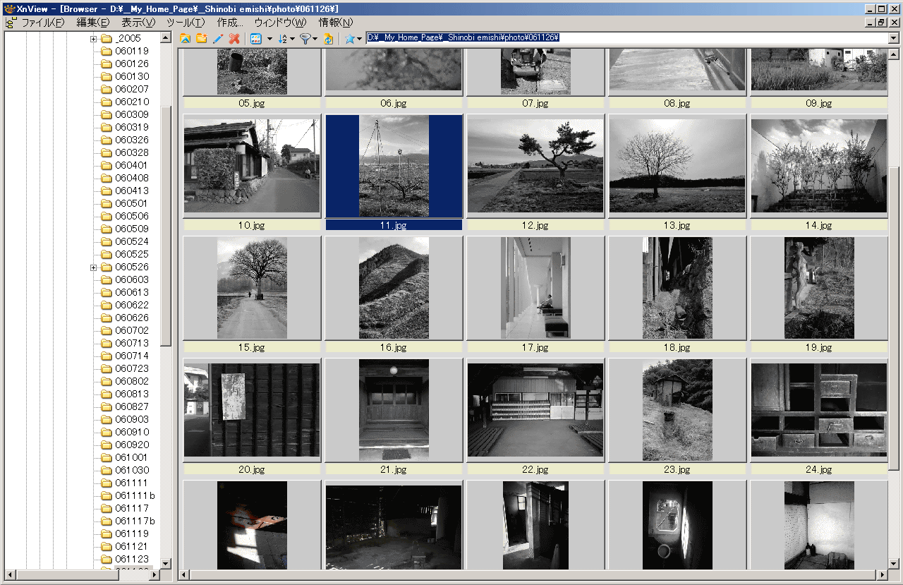This screenshot has width=903, height=585.
Task: Click the down arrow of folder tree scrollbar
Action: pos(166,563)
